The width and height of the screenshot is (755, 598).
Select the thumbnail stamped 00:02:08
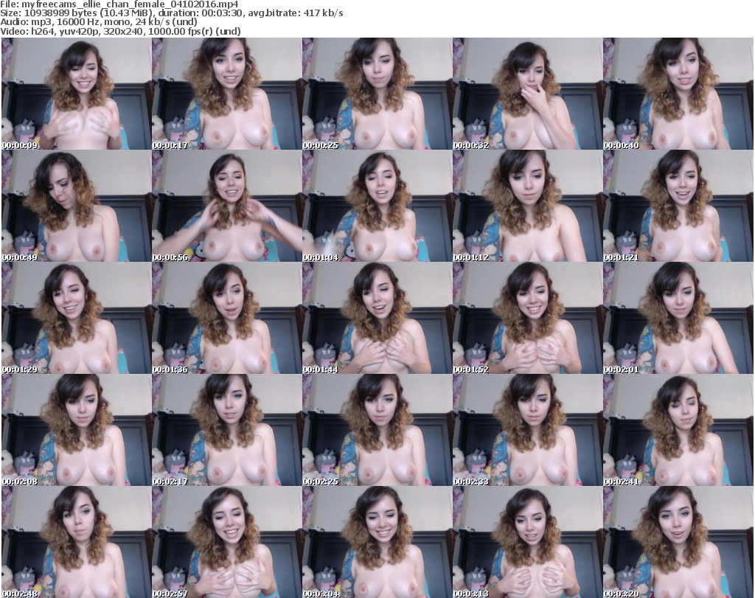click(77, 430)
